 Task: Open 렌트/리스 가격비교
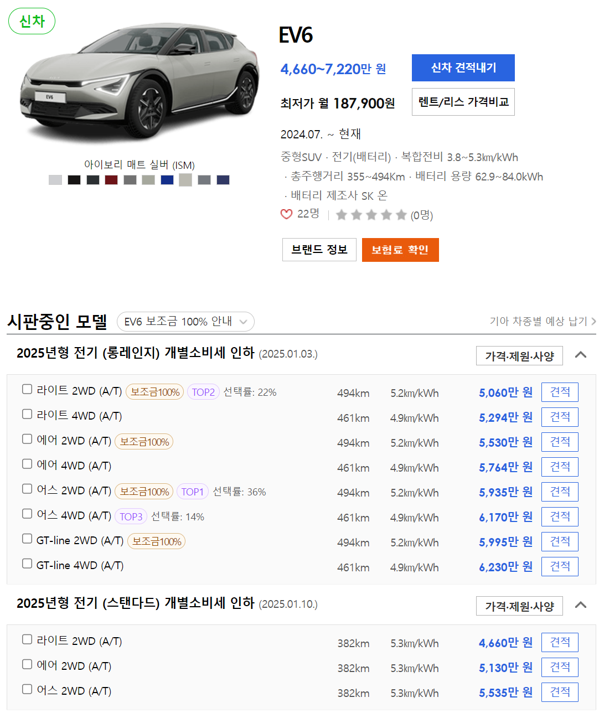click(x=463, y=102)
